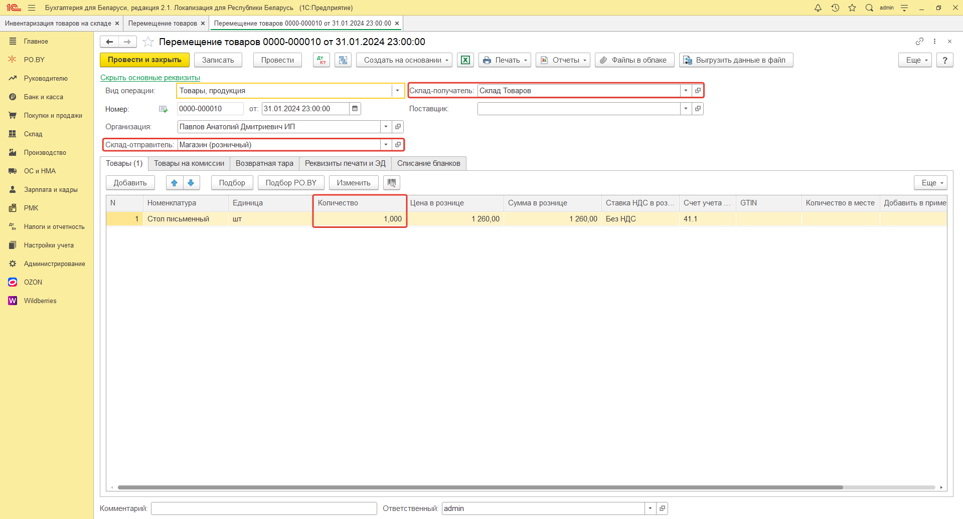This screenshot has height=519, width=963.
Task: Expand Склад-получатель dropdown arrow
Action: click(686, 91)
